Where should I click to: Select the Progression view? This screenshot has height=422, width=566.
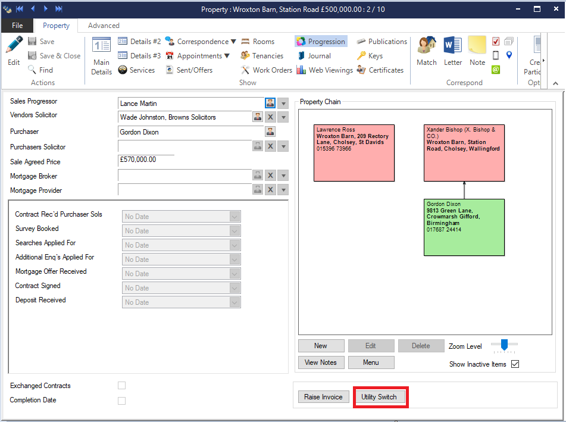tap(321, 42)
